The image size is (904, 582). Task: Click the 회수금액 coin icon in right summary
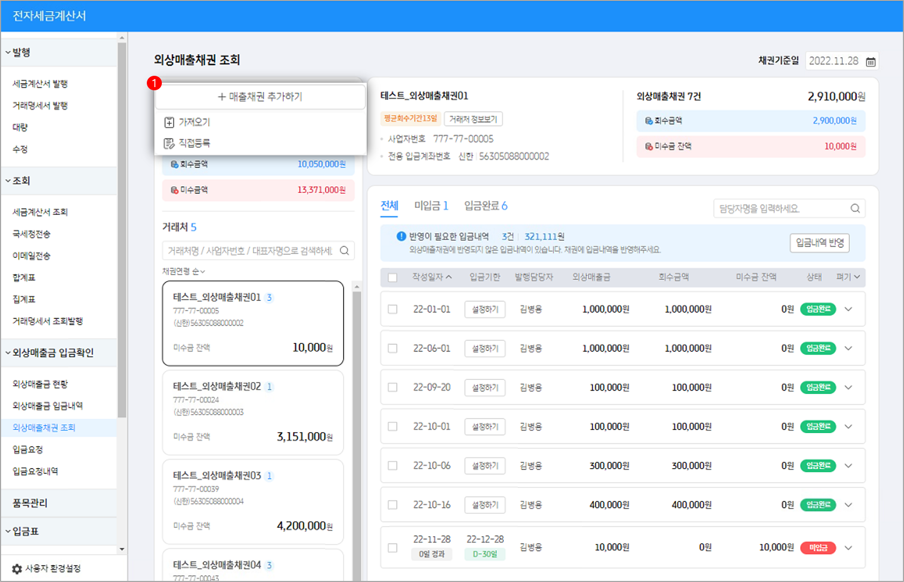pyautogui.click(x=649, y=121)
